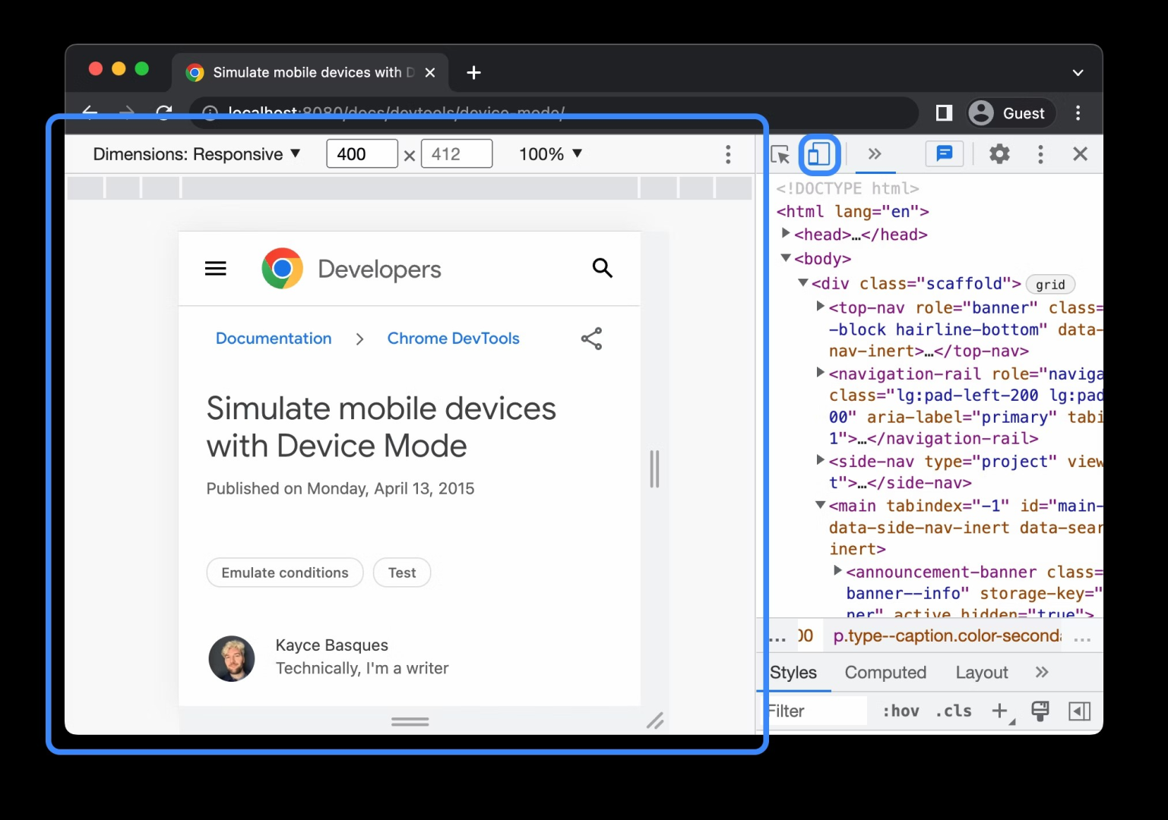This screenshot has width=1168, height=820.
Task: Select the inspect element picker icon
Action: point(780,154)
